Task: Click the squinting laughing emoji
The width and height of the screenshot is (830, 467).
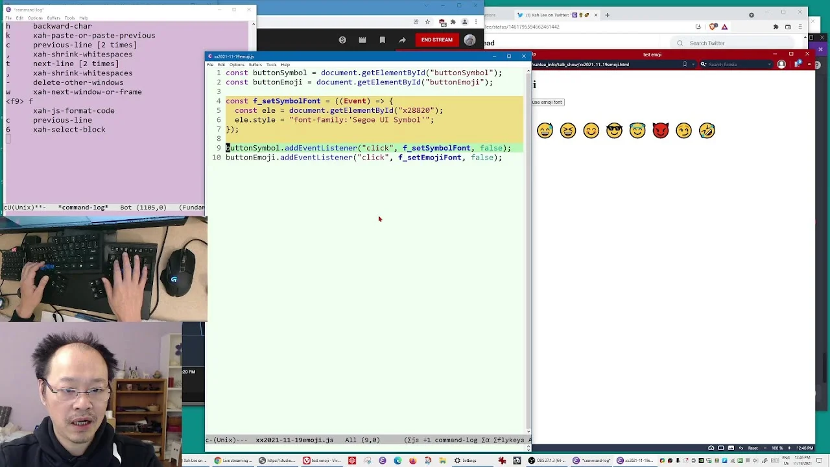Action: click(x=568, y=131)
